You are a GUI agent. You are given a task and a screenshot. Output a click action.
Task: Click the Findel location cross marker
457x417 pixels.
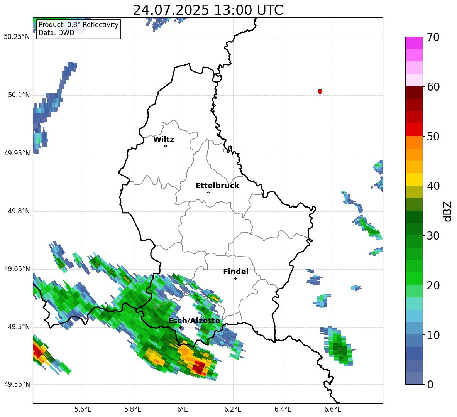pos(235,278)
